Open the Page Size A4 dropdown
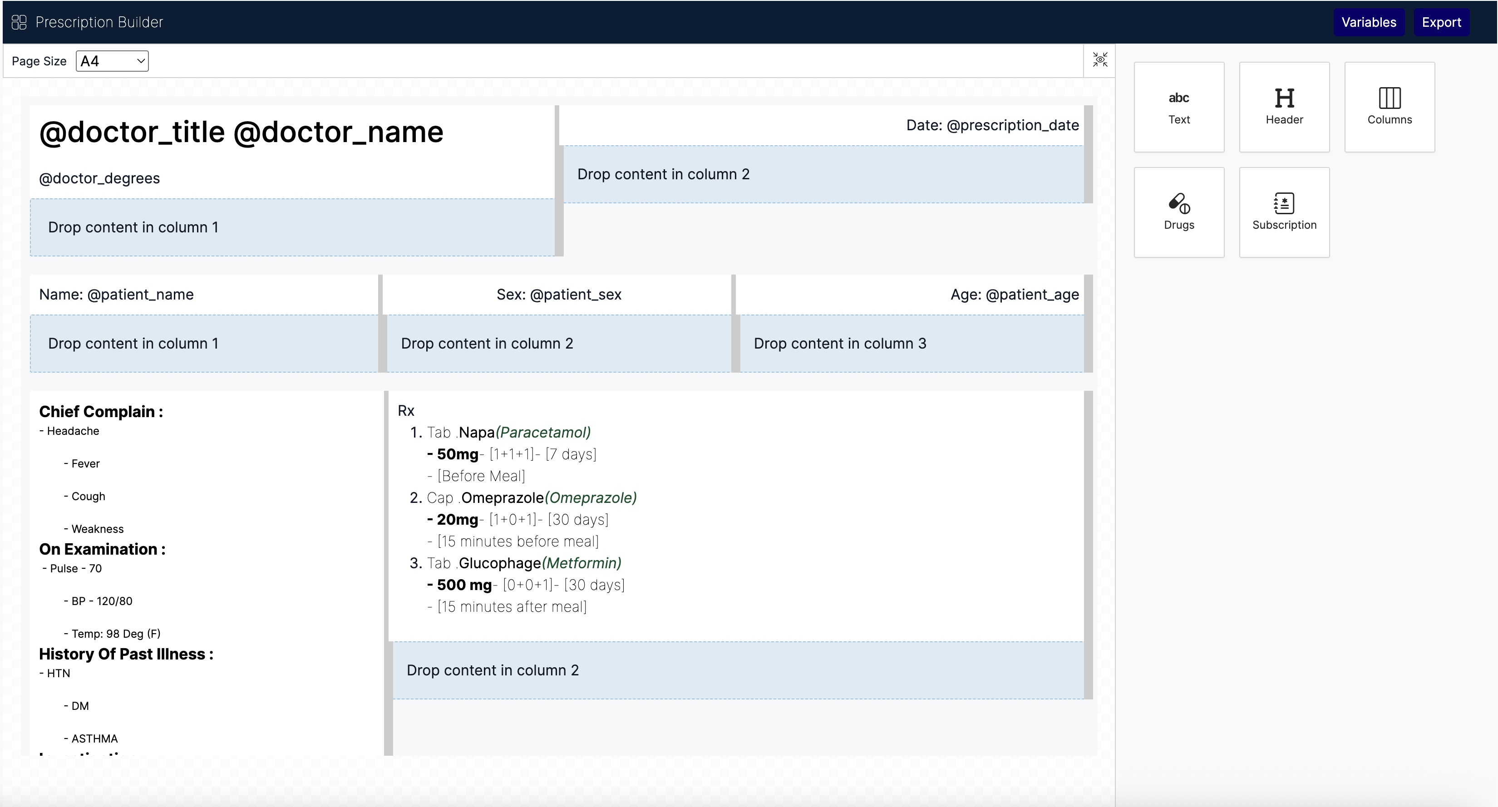The image size is (1498, 807). pyautogui.click(x=112, y=61)
